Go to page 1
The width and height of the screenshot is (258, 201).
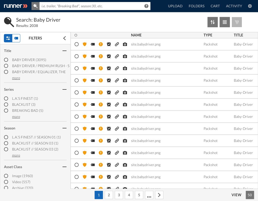click(99, 195)
